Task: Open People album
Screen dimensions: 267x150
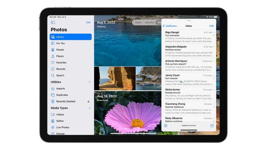Action: tap(71, 50)
